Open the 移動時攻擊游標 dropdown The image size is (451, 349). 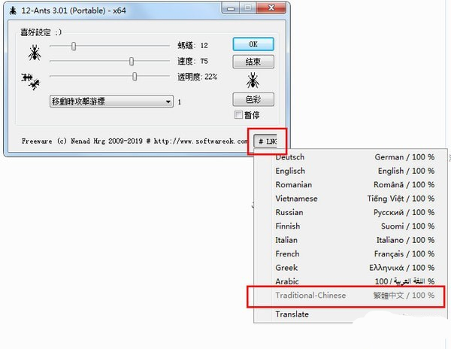(111, 102)
